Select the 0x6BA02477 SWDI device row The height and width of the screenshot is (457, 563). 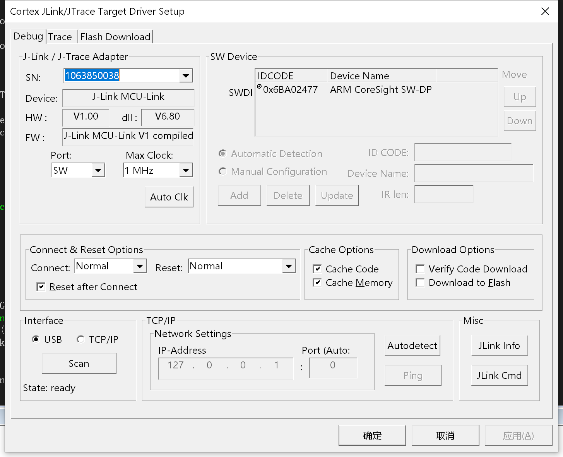(x=290, y=90)
